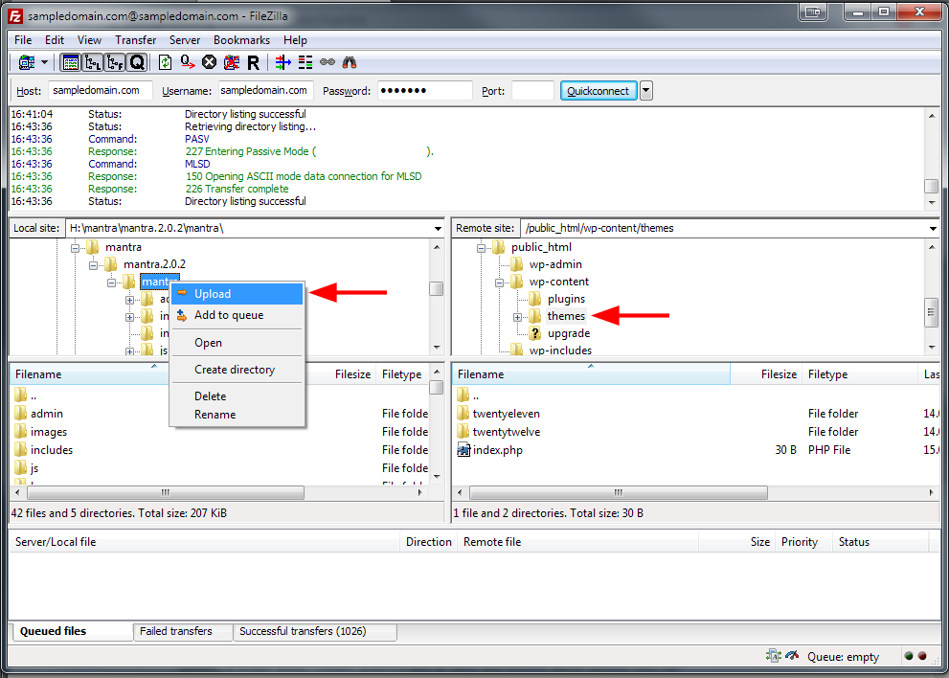Toggle the filename filters dialog
949x678 pixels.
tap(283, 62)
